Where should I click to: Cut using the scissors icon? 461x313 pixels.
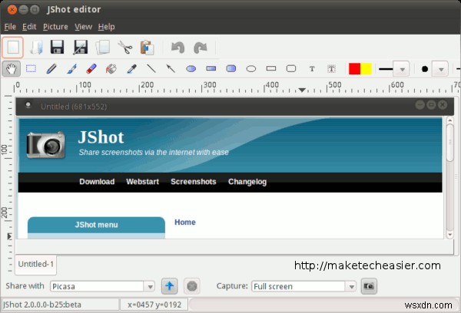point(125,48)
